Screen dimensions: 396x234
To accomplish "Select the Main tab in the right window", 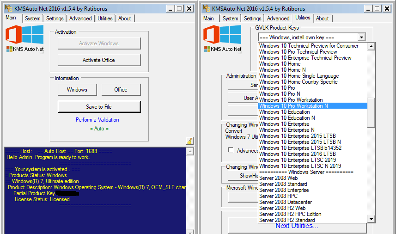I will [208, 18].
